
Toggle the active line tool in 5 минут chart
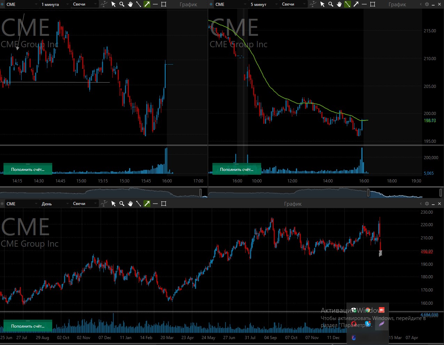click(348, 4)
